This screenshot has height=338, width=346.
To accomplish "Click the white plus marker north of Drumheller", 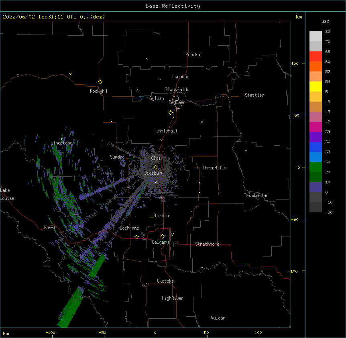I will click(246, 151).
